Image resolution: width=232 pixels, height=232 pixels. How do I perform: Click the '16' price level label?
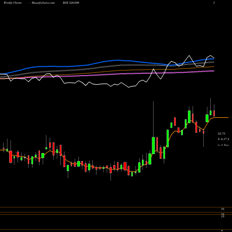click(223, 209)
